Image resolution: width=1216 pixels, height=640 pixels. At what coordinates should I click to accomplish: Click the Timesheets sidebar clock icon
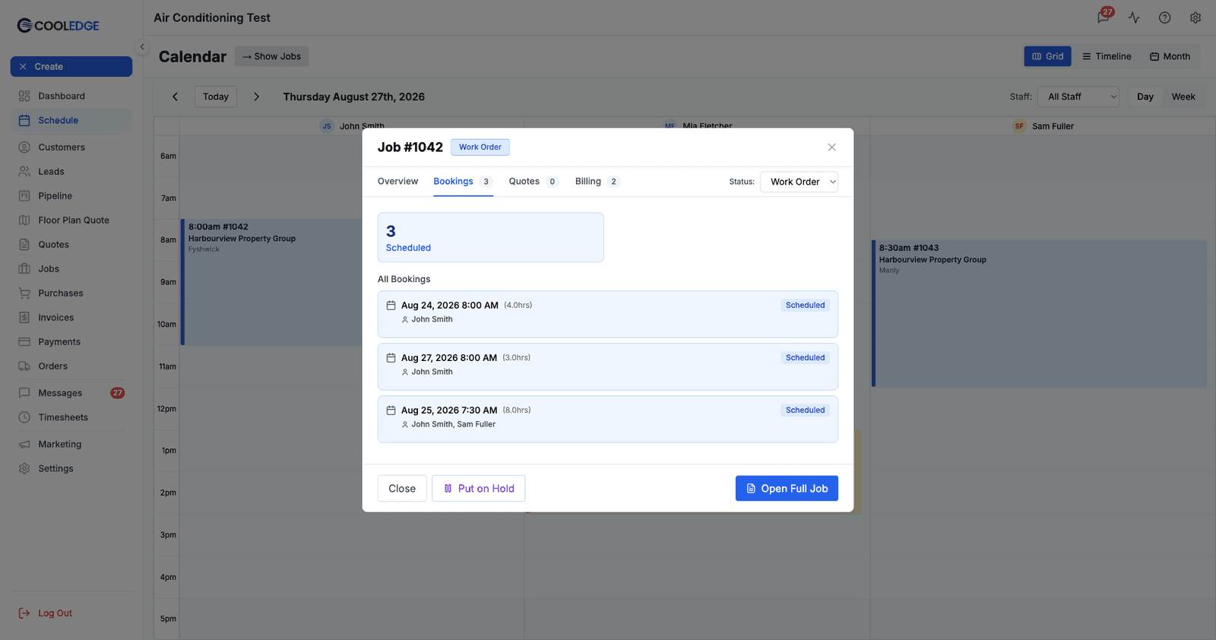click(24, 417)
